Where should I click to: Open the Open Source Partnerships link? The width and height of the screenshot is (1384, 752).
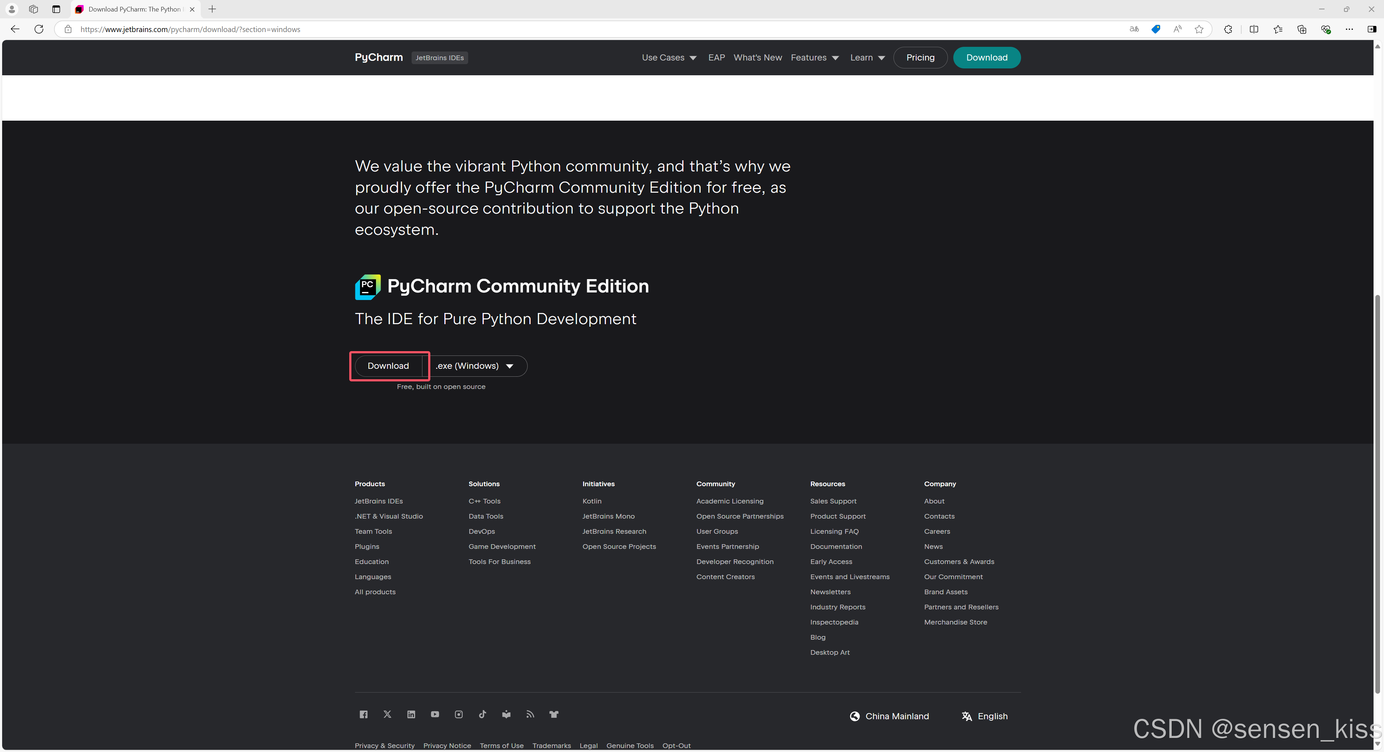pyautogui.click(x=740, y=516)
